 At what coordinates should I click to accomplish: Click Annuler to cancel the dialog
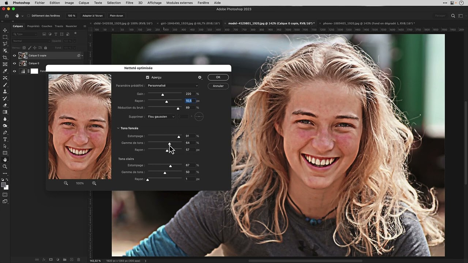(218, 86)
